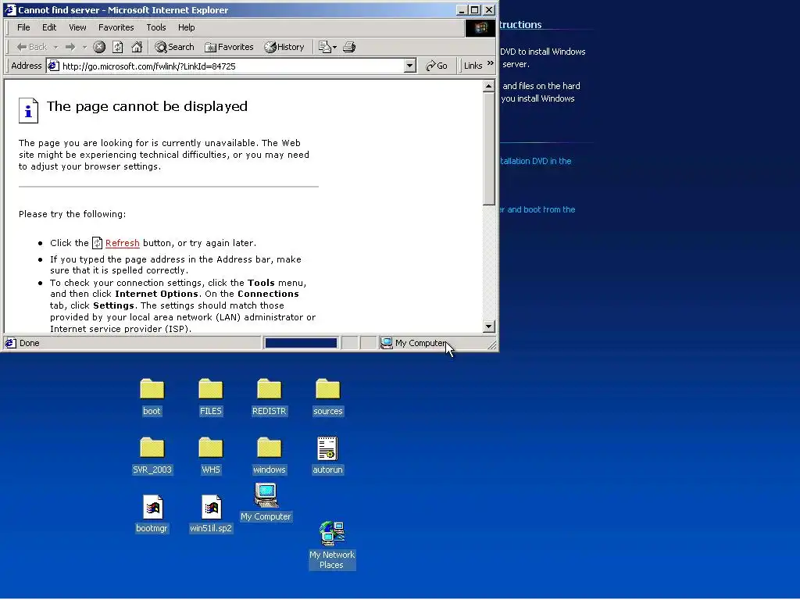The width and height of the screenshot is (800, 600).
Task: Select the autorun file icon
Action: coord(327,456)
